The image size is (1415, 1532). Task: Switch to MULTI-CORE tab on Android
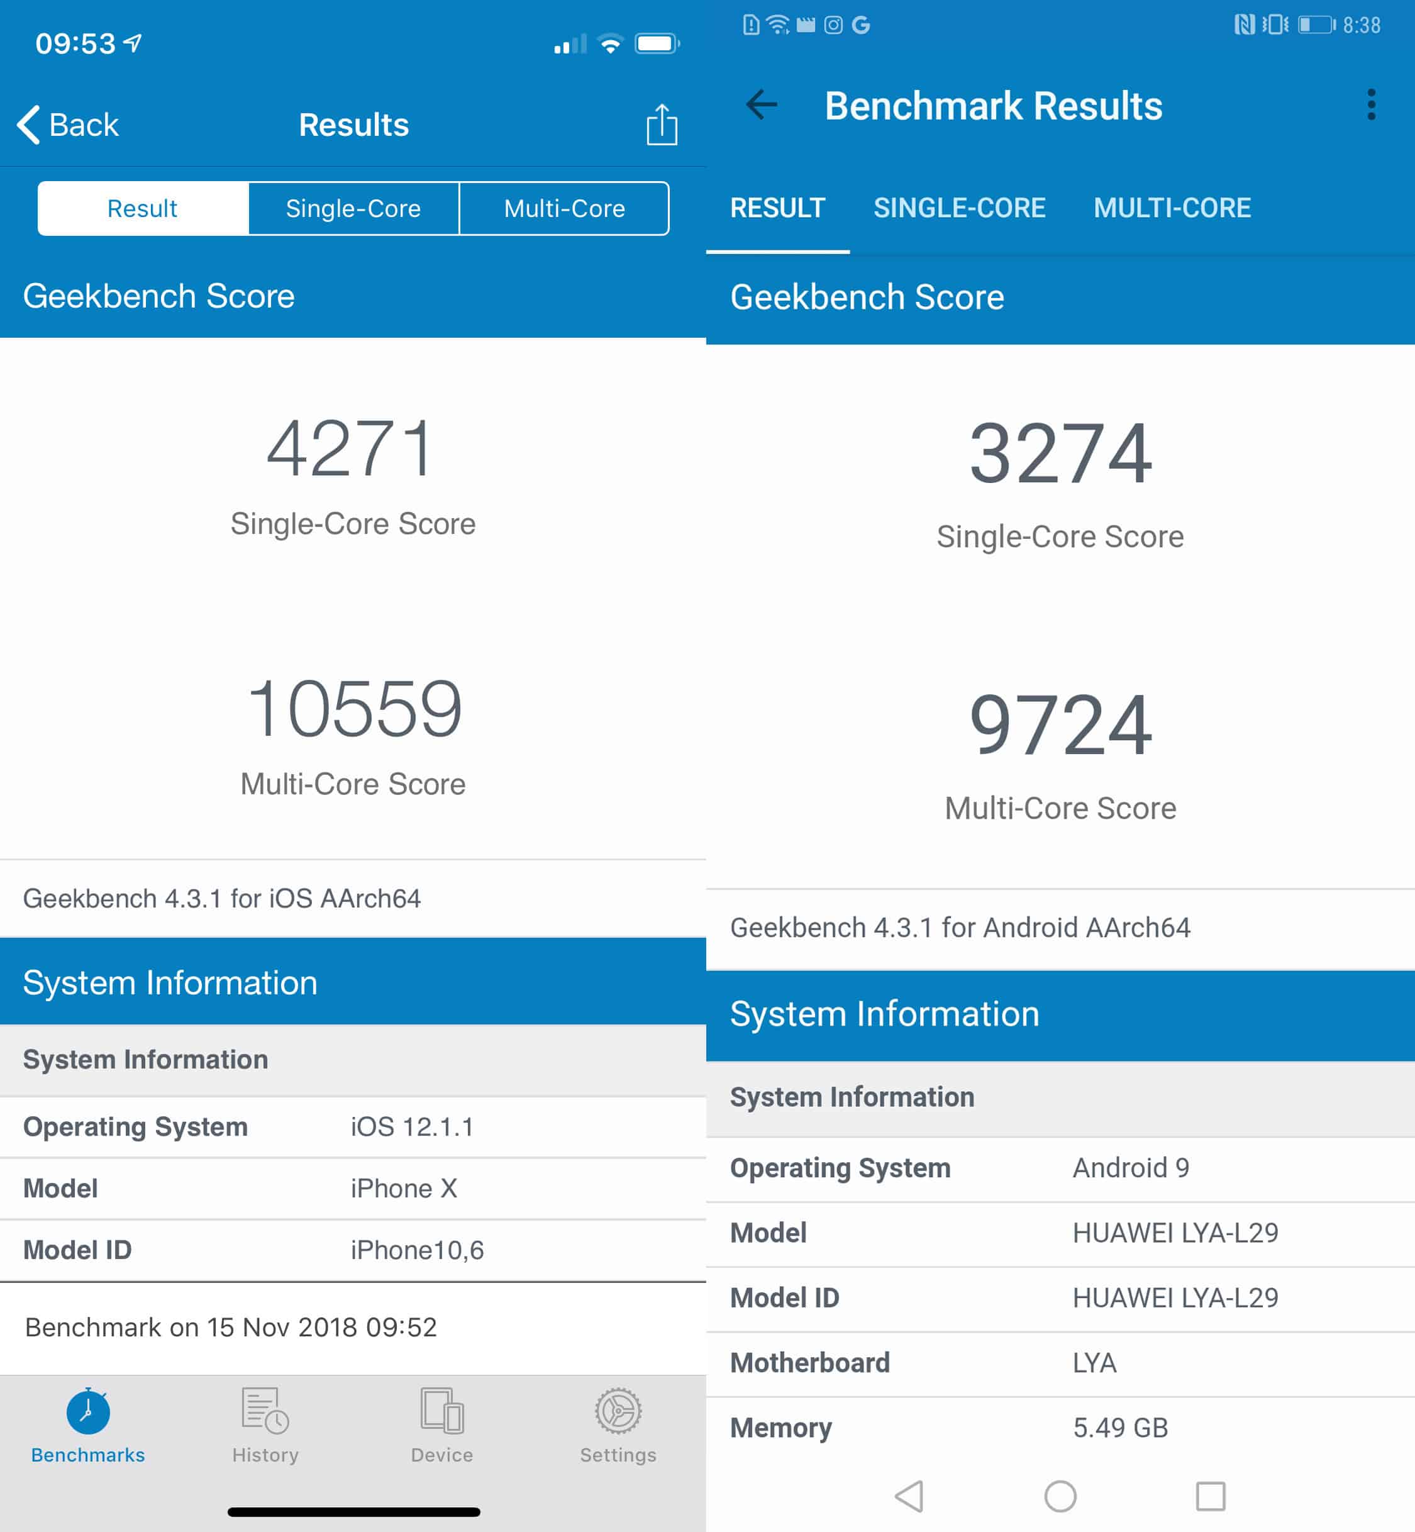click(1172, 208)
